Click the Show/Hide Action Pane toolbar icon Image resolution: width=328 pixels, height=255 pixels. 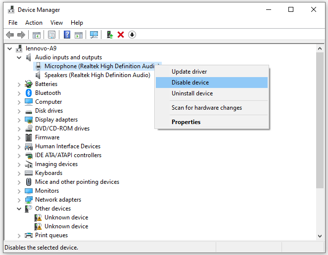tap(79, 35)
